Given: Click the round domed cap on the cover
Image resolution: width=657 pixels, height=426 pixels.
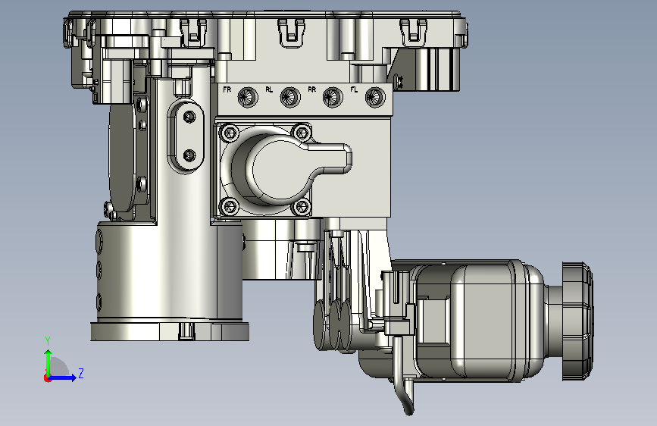Looking at the screenshot, I should tap(280, 168).
